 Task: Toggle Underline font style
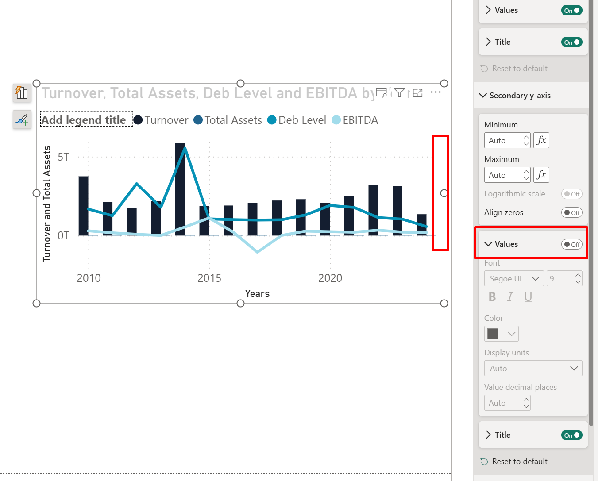[528, 297]
